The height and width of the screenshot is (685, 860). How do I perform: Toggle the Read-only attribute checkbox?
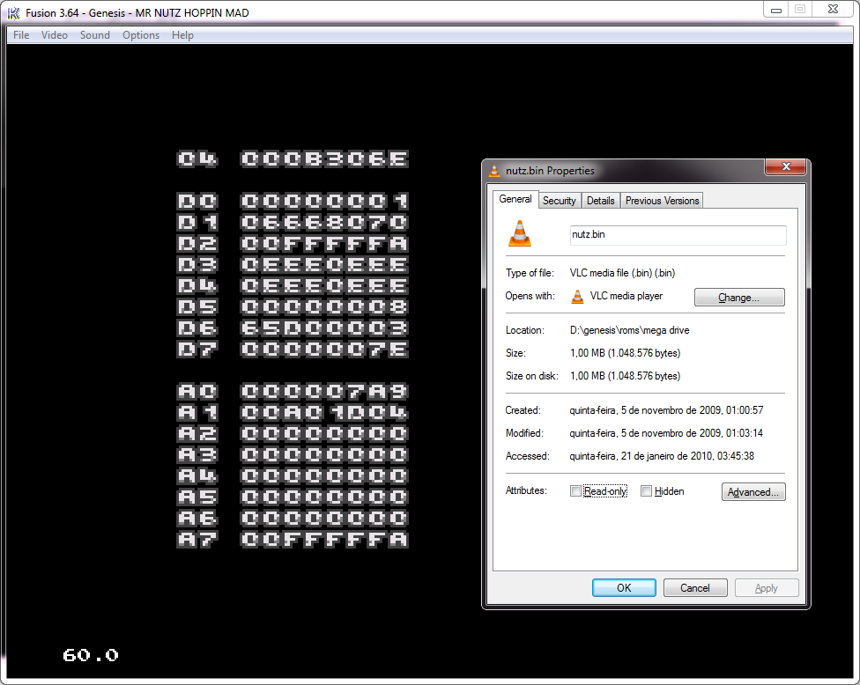click(x=576, y=491)
